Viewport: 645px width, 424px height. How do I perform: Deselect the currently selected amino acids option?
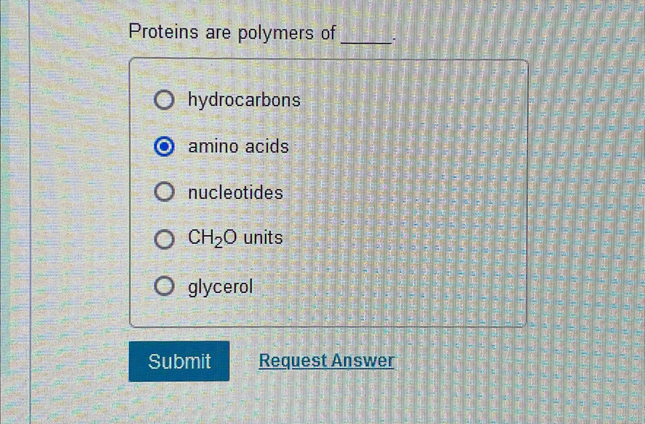coord(164,147)
